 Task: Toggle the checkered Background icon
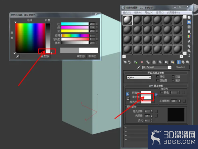pyautogui.click(x=189, y=27)
